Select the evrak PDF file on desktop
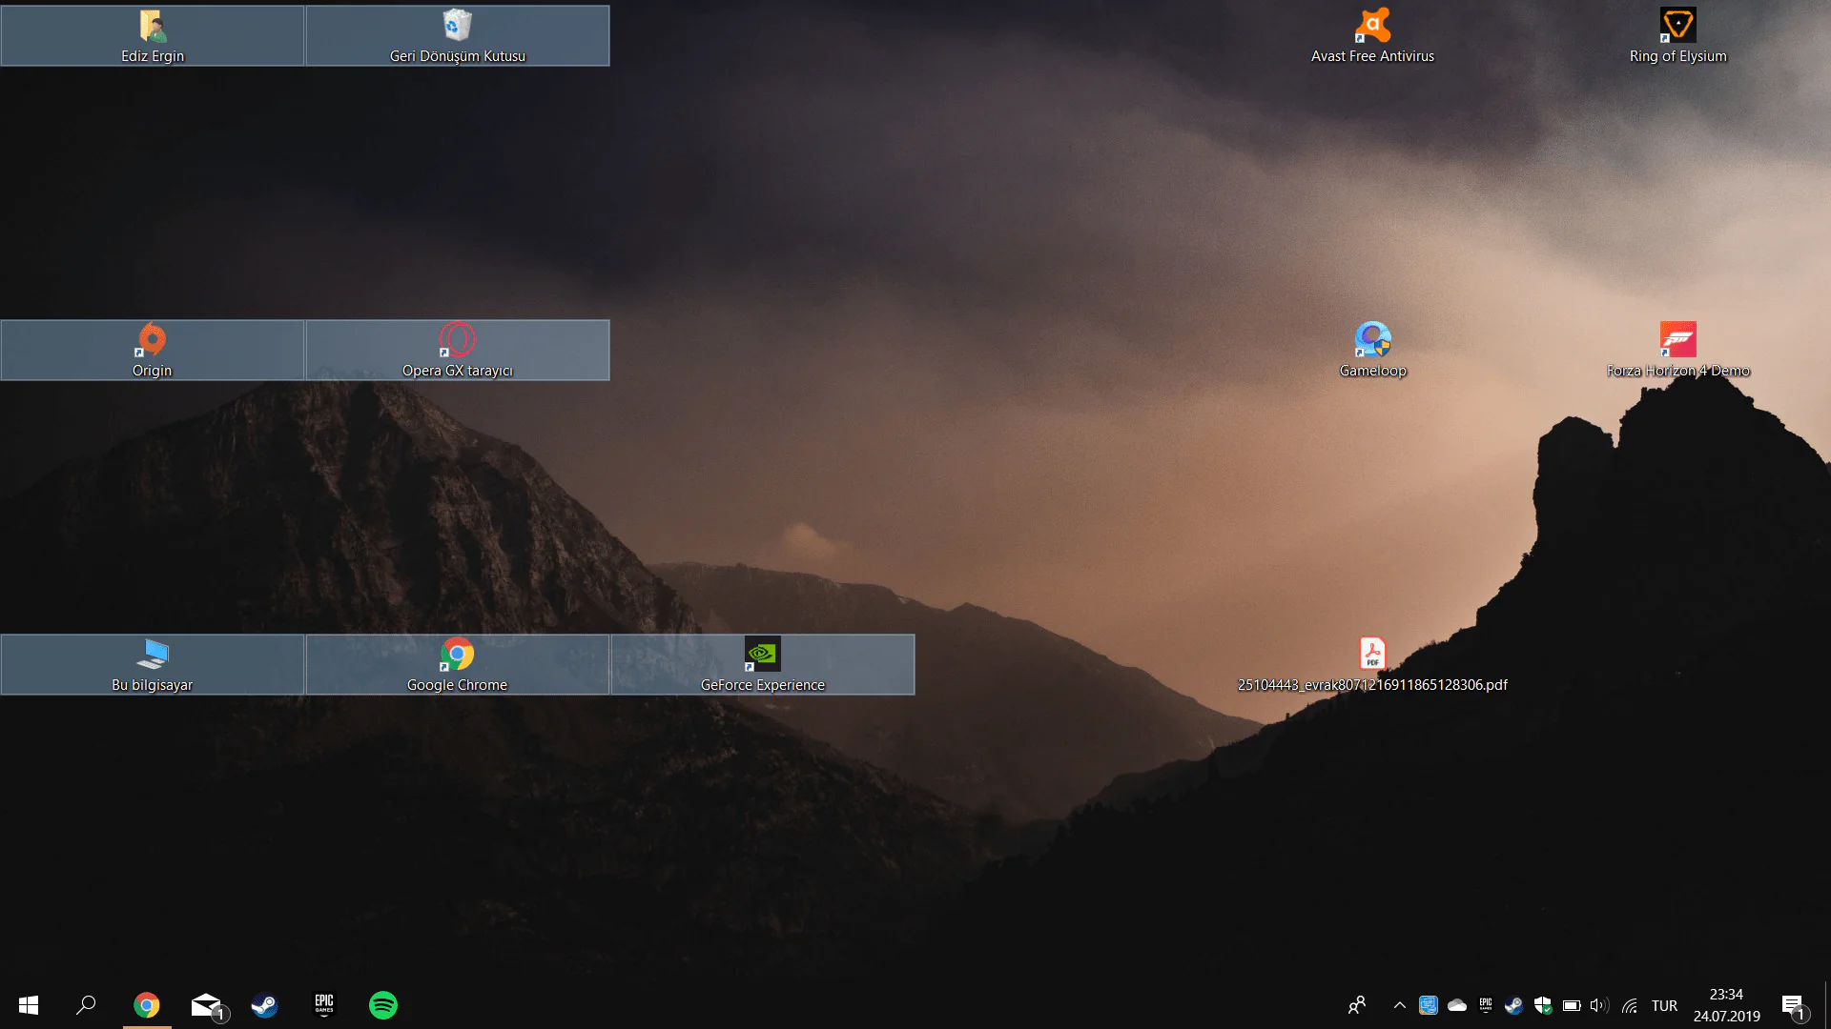This screenshot has width=1831, height=1029. (x=1372, y=663)
